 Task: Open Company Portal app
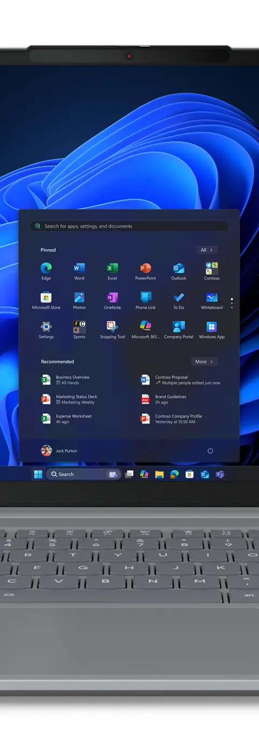pyautogui.click(x=179, y=329)
